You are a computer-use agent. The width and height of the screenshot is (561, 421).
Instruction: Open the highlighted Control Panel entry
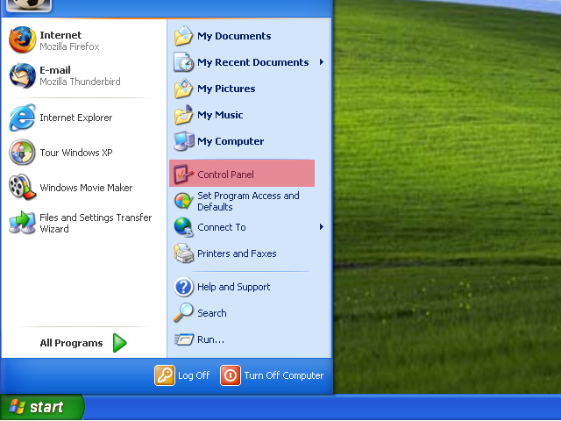click(242, 174)
